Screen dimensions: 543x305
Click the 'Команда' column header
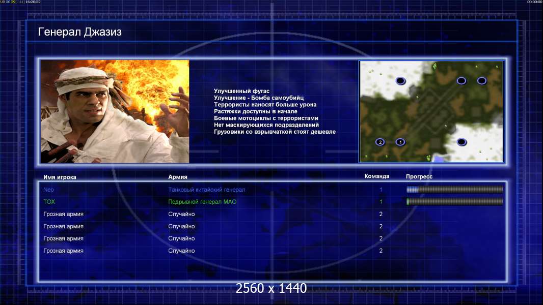(x=377, y=176)
